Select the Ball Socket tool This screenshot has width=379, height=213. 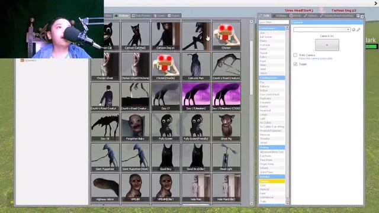(x=272, y=37)
